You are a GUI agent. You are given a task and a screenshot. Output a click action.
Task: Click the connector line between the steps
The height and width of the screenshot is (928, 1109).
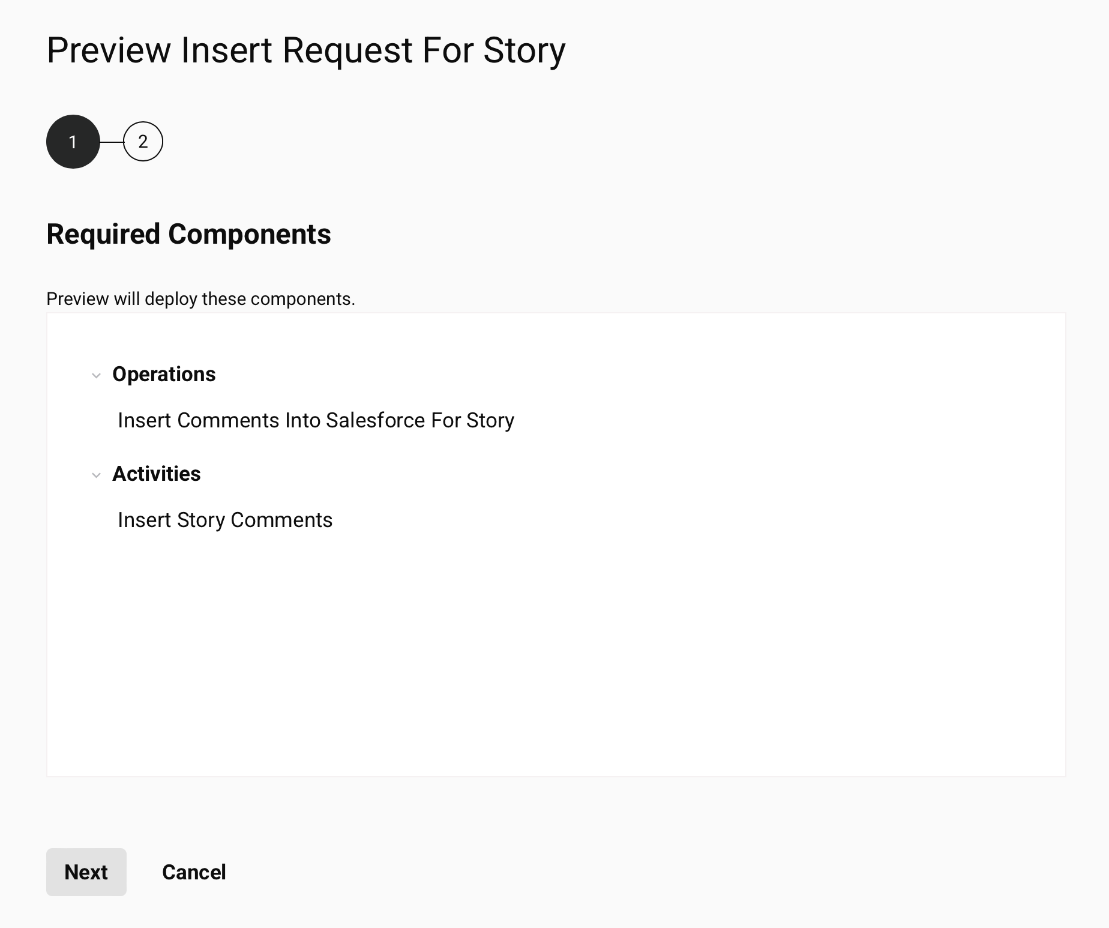pyautogui.click(x=112, y=142)
